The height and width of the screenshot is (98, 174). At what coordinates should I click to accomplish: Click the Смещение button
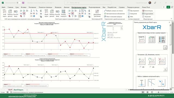(x=132, y=14)
